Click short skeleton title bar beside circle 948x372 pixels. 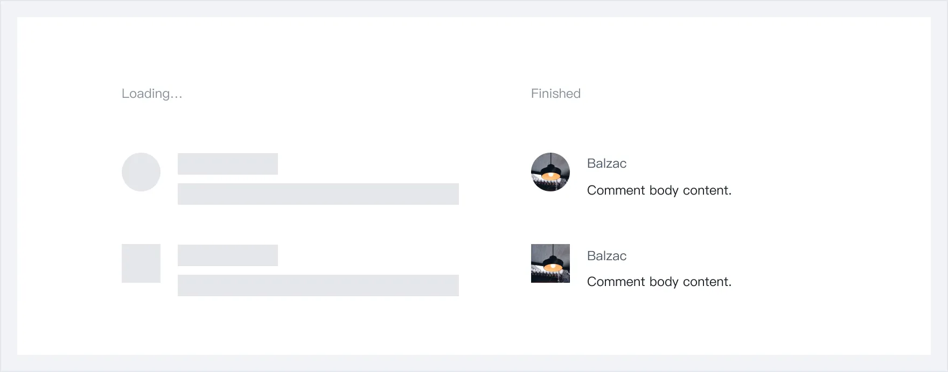click(227, 164)
